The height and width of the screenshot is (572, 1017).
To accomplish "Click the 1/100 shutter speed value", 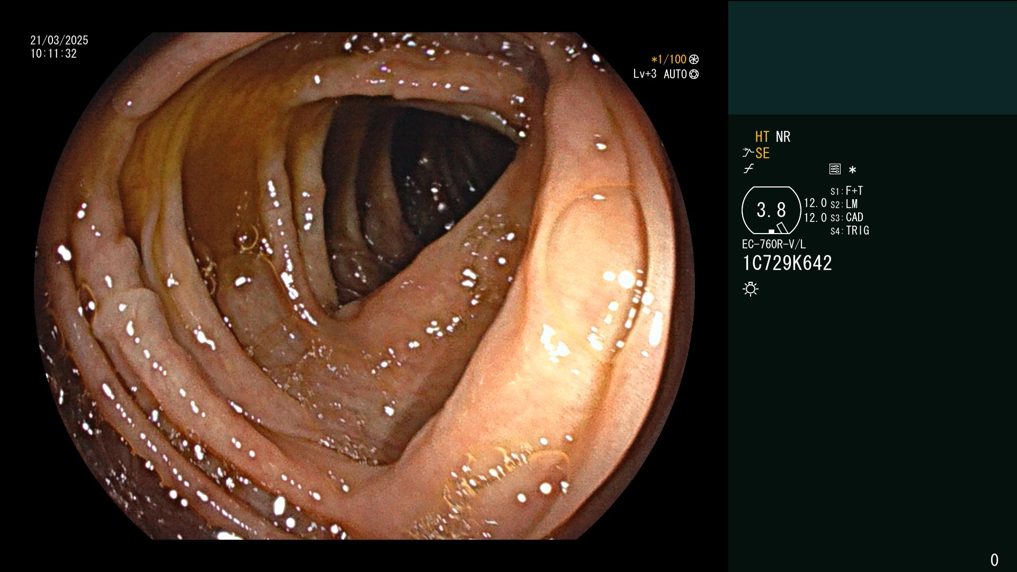I will (672, 60).
